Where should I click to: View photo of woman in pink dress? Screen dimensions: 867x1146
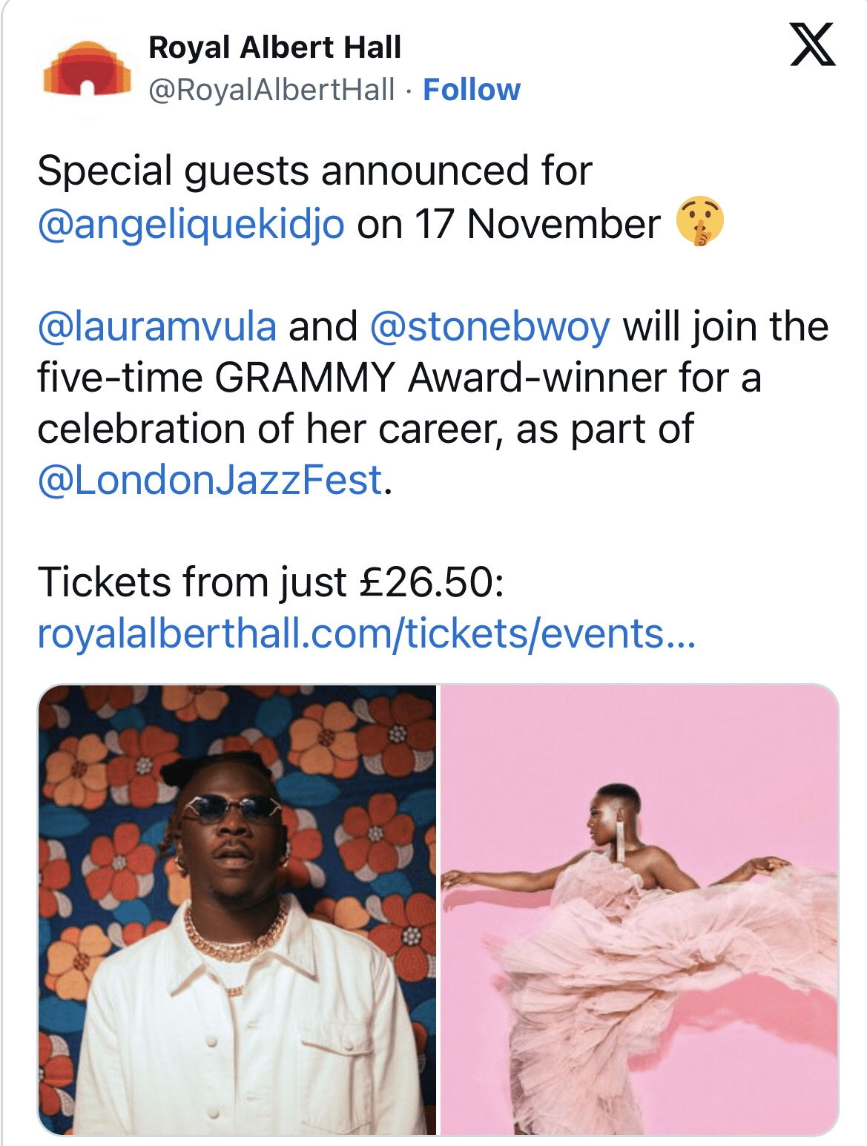click(x=639, y=909)
